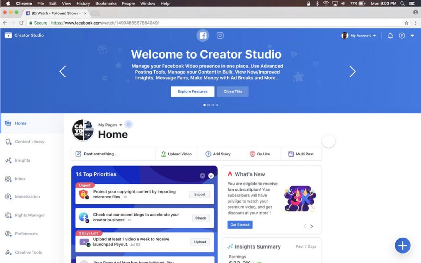
Task: Click Import for copyright reference files
Action: (200, 194)
